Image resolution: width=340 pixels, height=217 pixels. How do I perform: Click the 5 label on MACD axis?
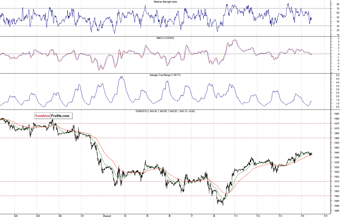pyautogui.click(x=338, y=39)
